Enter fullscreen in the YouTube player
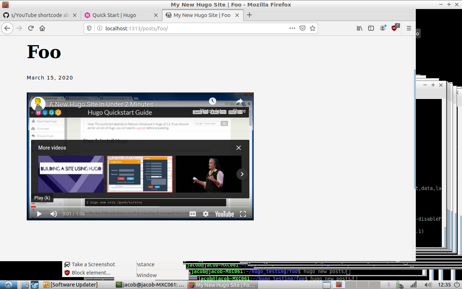 (x=243, y=214)
